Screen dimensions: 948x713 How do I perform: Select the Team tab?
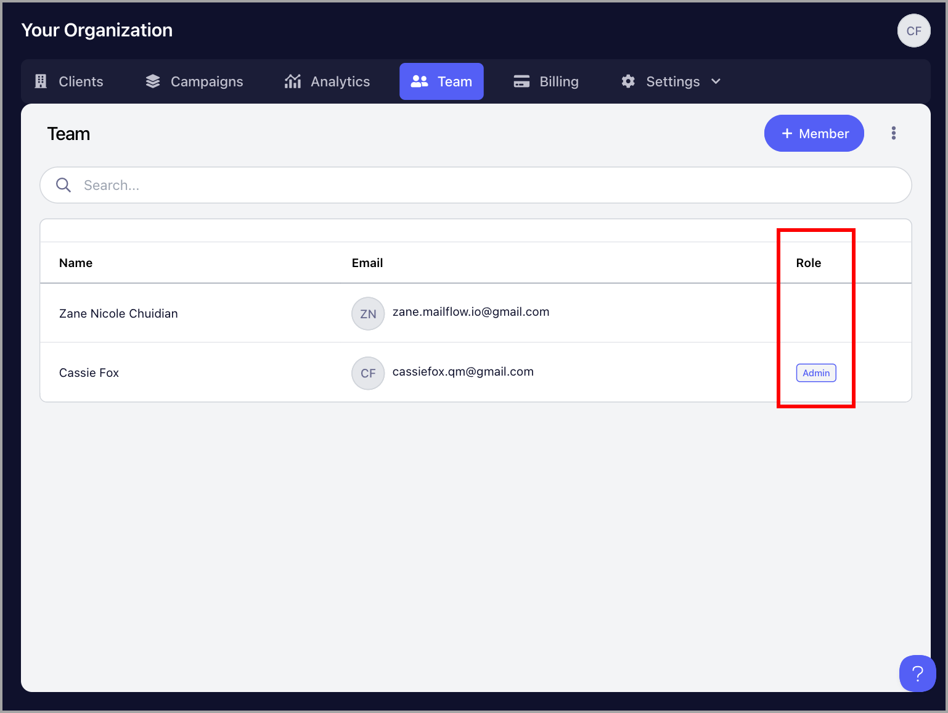[x=441, y=81]
